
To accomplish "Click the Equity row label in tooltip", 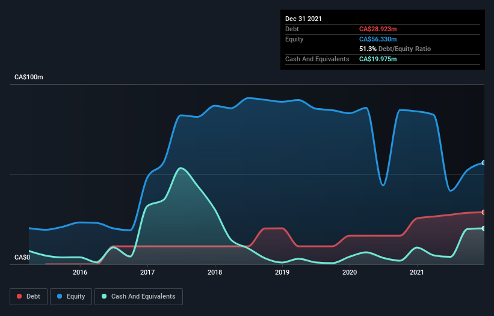I will (294, 39).
